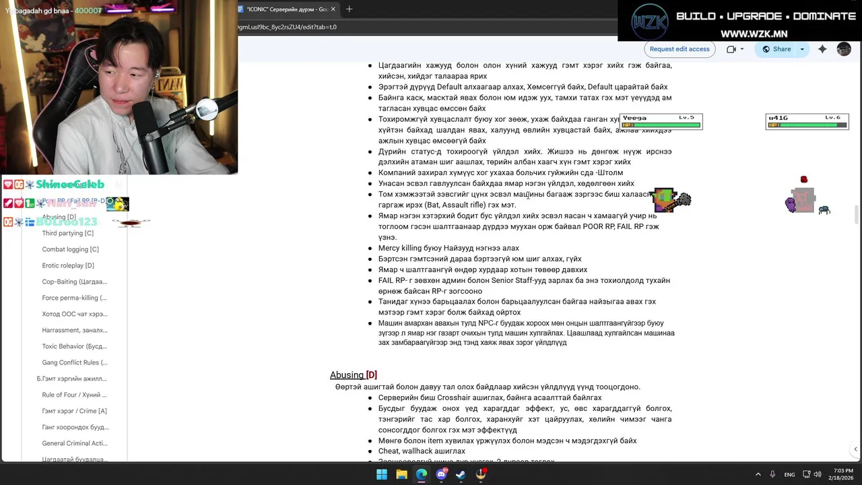This screenshot has height=485, width=862.
Task: Open a new browser tab
Action: click(349, 9)
